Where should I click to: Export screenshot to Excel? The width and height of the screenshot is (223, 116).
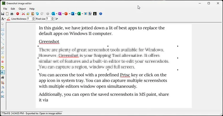tap(79, 14)
